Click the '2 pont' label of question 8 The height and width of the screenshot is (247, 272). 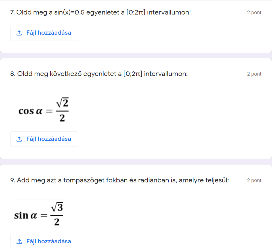[254, 74]
